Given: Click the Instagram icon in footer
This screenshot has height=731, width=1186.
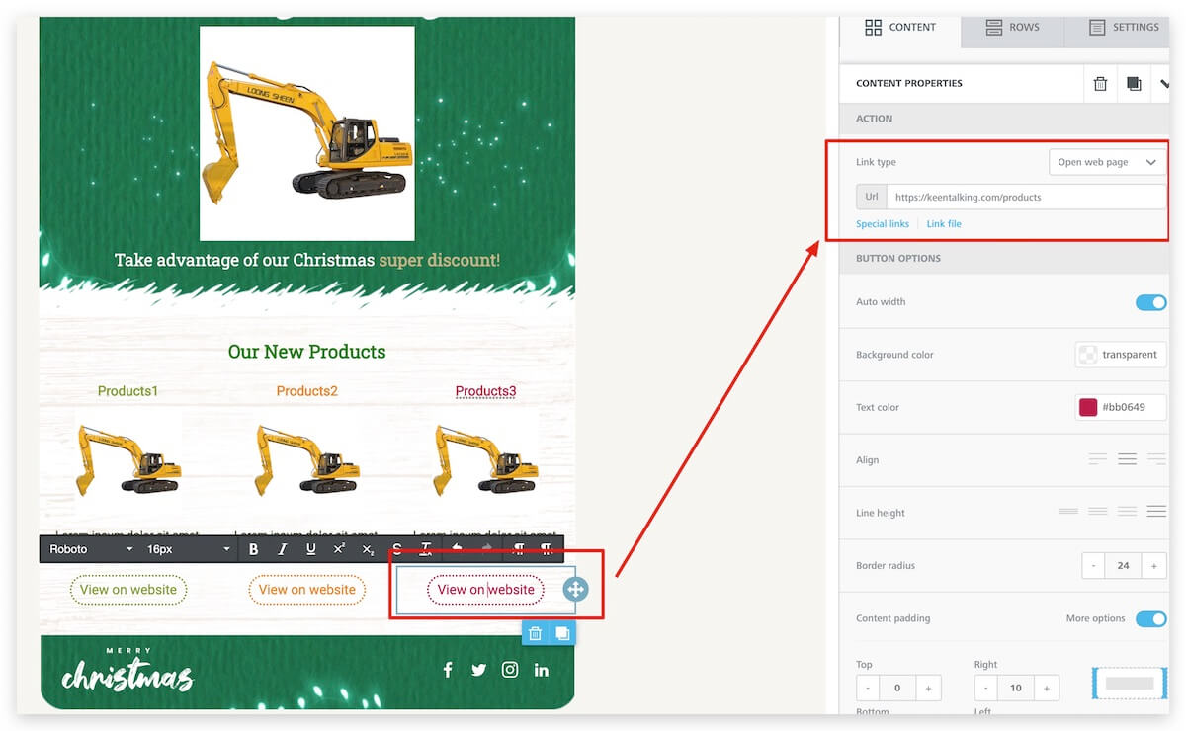Looking at the screenshot, I should [510, 670].
